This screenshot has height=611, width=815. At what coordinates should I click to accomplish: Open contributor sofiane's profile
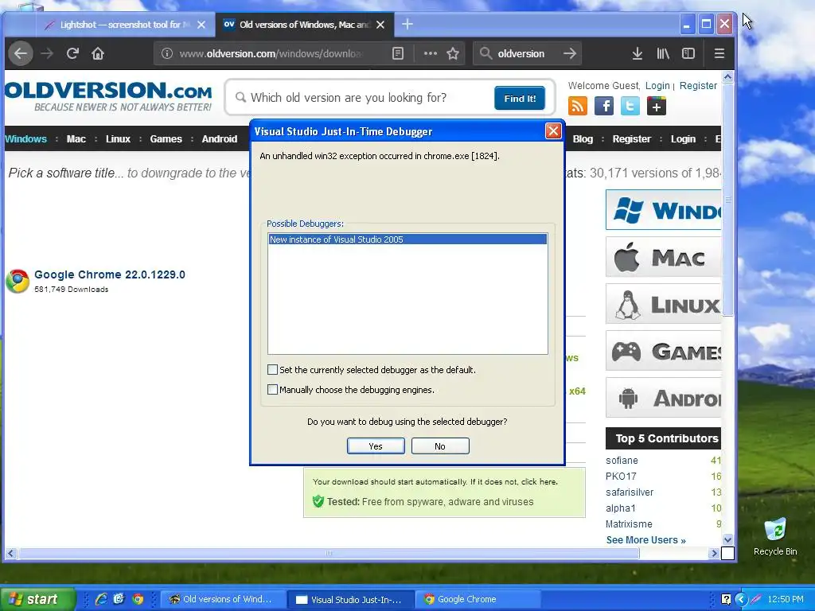(x=622, y=461)
